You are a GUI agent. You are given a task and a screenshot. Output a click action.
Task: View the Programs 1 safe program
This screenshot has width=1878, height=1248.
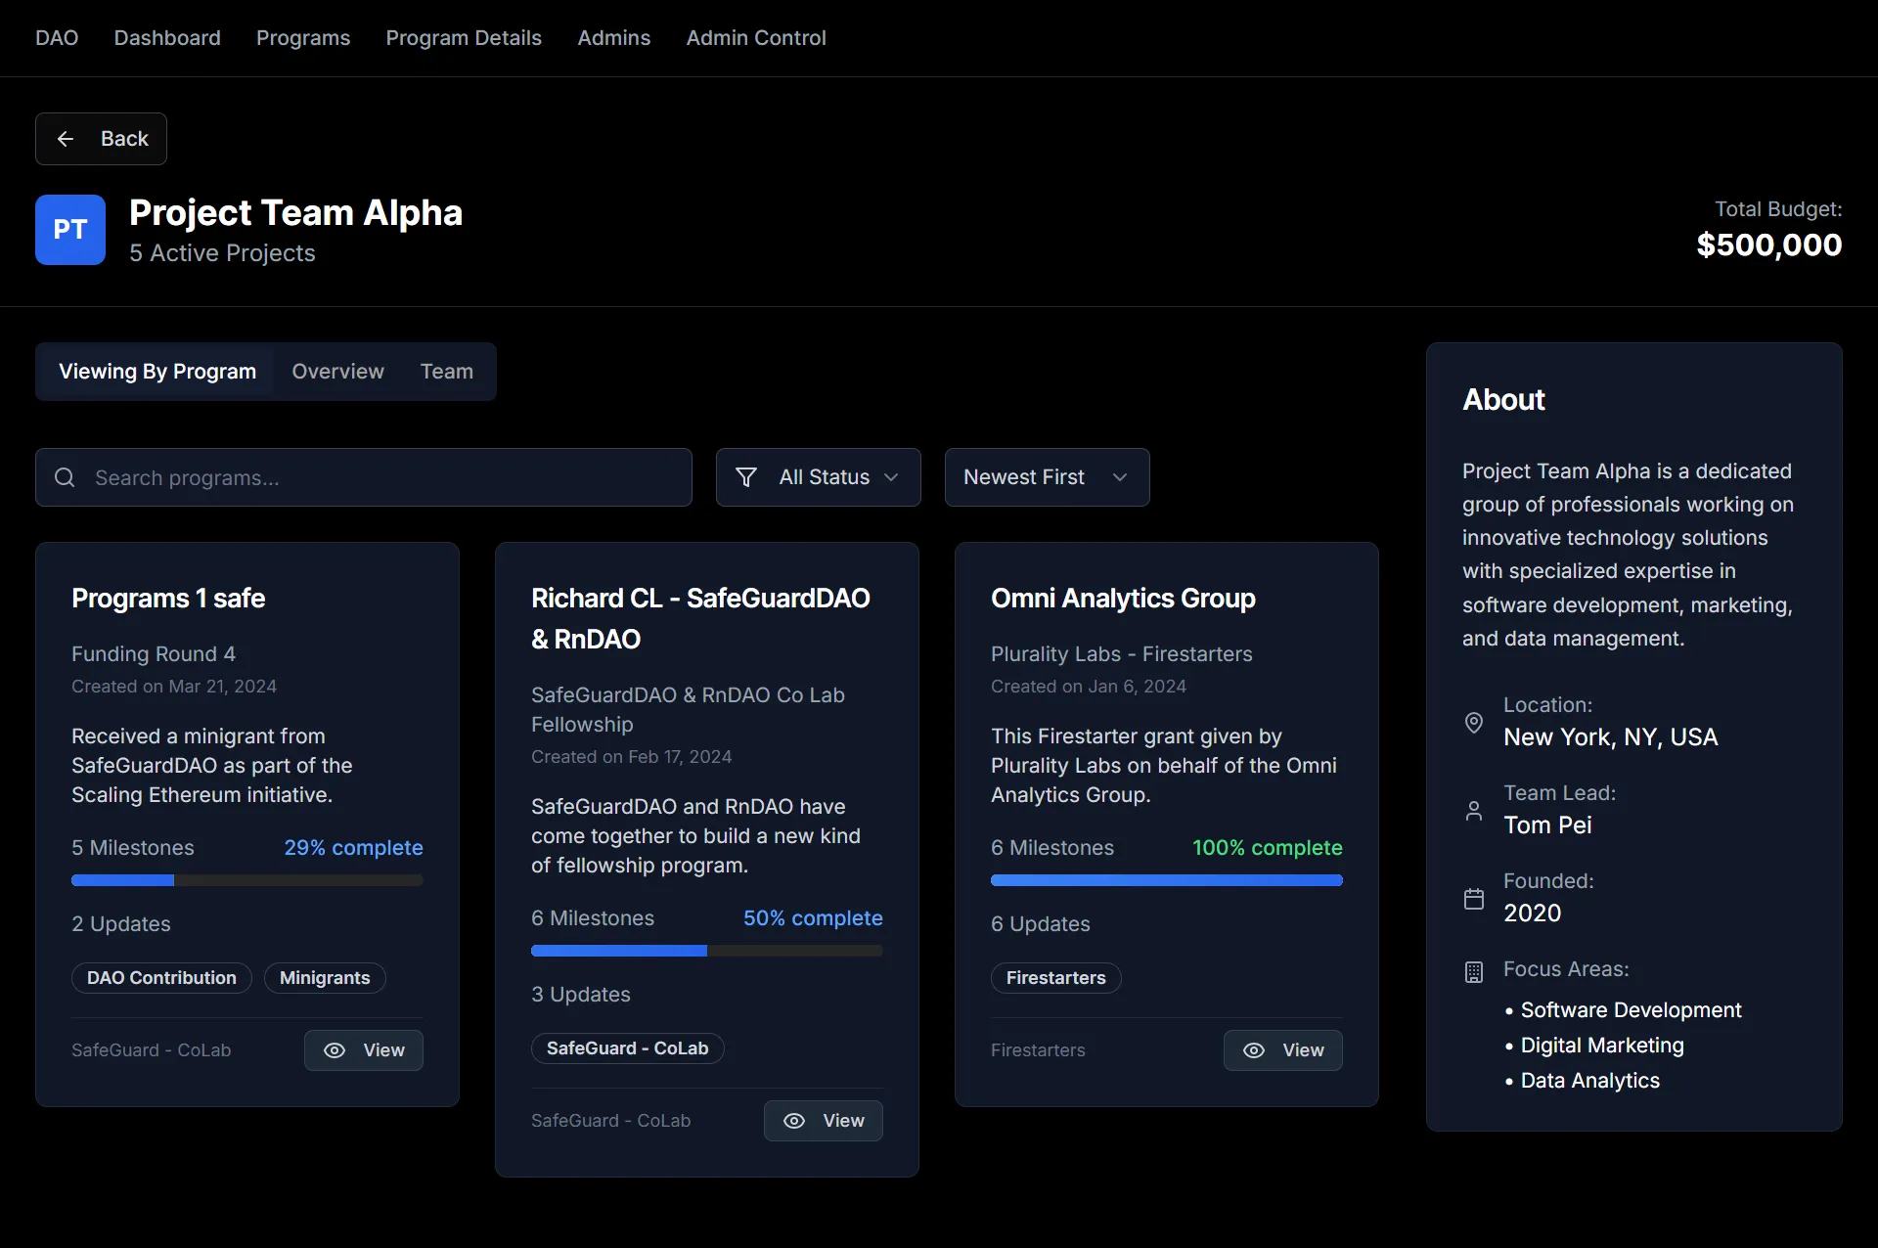coord(364,1050)
